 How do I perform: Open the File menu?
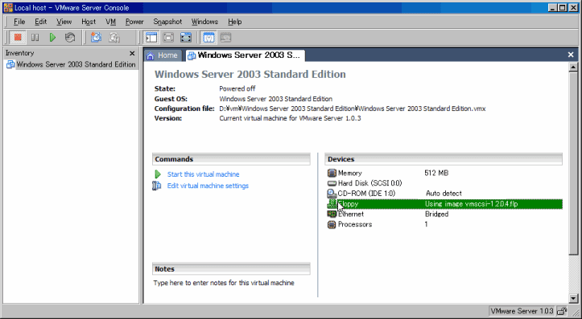(x=19, y=22)
